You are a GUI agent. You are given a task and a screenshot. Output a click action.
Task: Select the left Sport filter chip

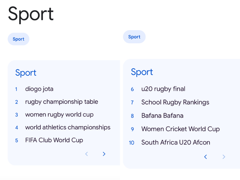pyautogui.click(x=18, y=39)
